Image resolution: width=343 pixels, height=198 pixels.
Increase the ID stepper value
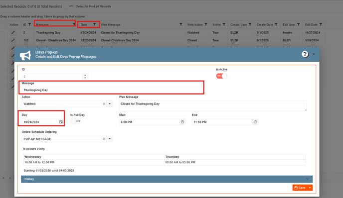pos(85,75)
